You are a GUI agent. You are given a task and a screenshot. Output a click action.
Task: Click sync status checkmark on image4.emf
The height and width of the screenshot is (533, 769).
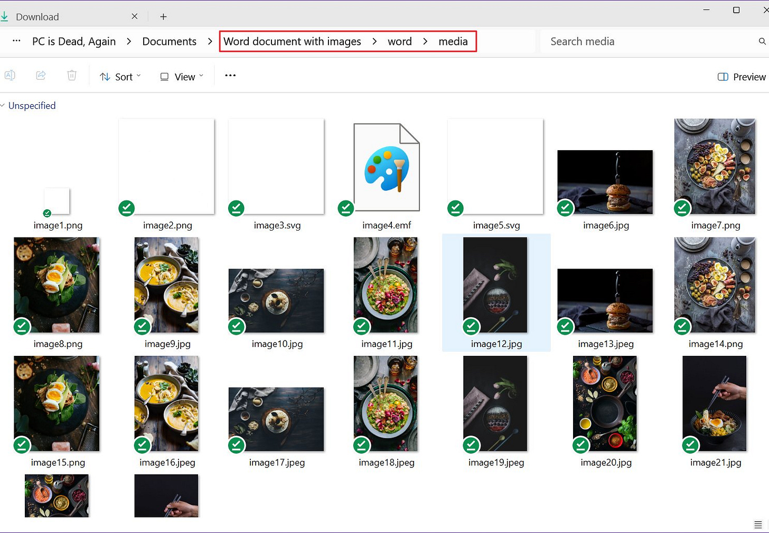tap(346, 208)
